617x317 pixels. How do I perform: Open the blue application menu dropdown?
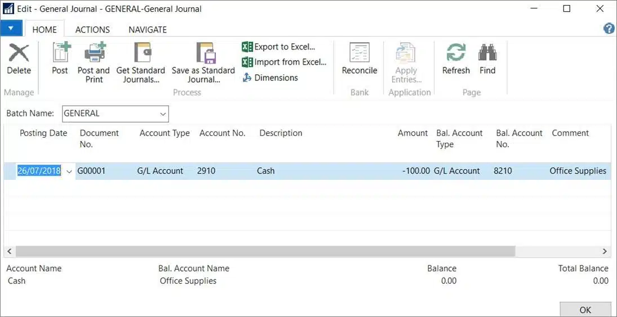coord(11,28)
